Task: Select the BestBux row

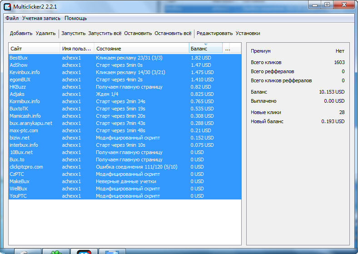Action: point(125,58)
